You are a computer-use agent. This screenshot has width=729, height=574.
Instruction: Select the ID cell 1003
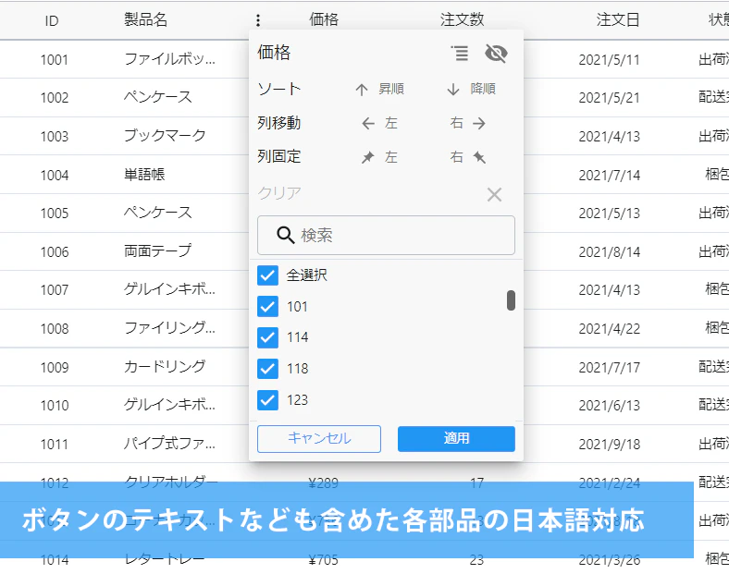[x=55, y=137]
